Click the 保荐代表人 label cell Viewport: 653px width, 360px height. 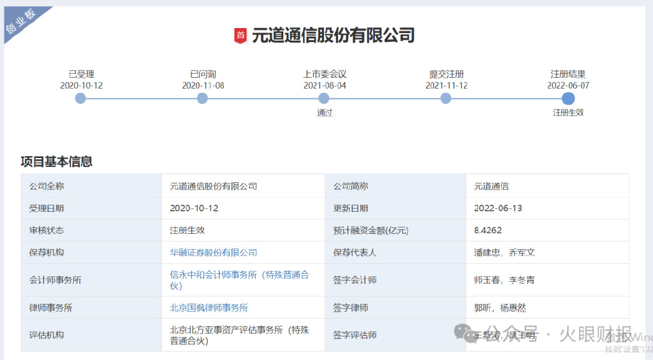(395, 252)
